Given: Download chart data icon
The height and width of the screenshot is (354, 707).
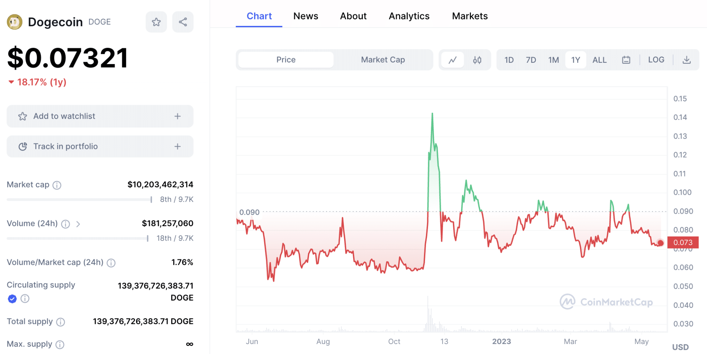Looking at the screenshot, I should (687, 60).
